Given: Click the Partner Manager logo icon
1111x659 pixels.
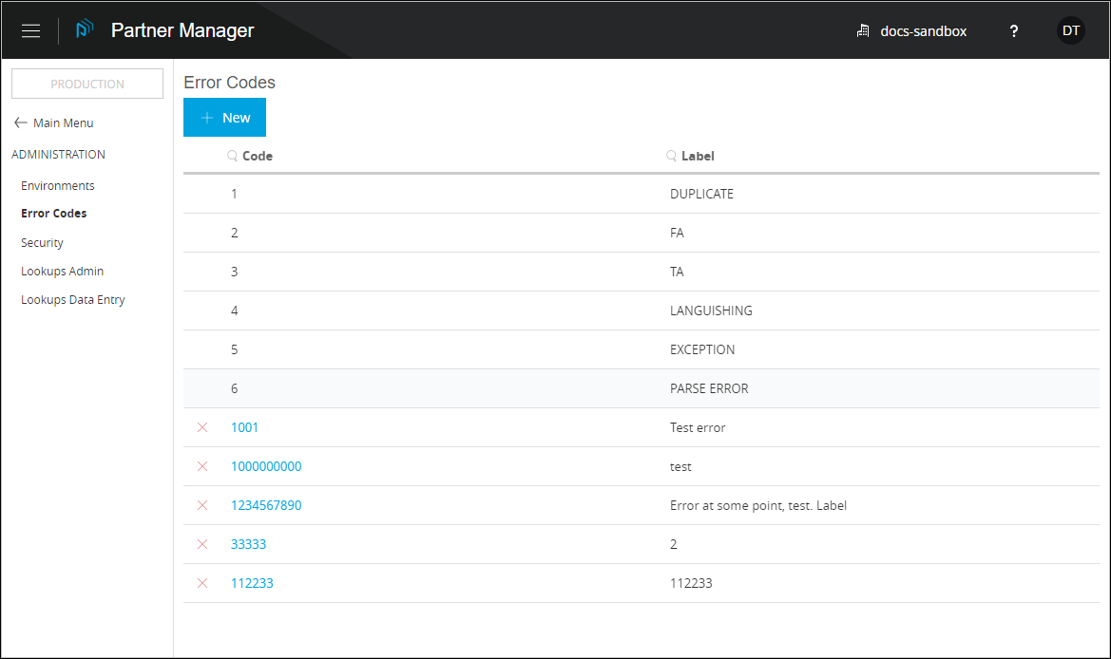Looking at the screenshot, I should [85, 30].
